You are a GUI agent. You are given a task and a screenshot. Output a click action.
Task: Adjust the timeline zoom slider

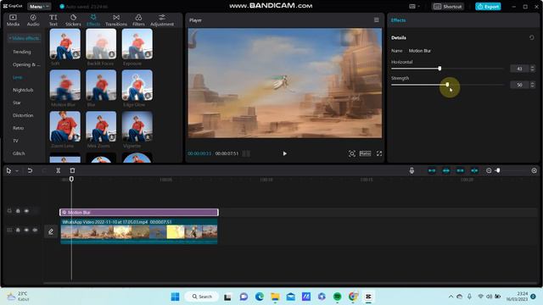pos(498,170)
